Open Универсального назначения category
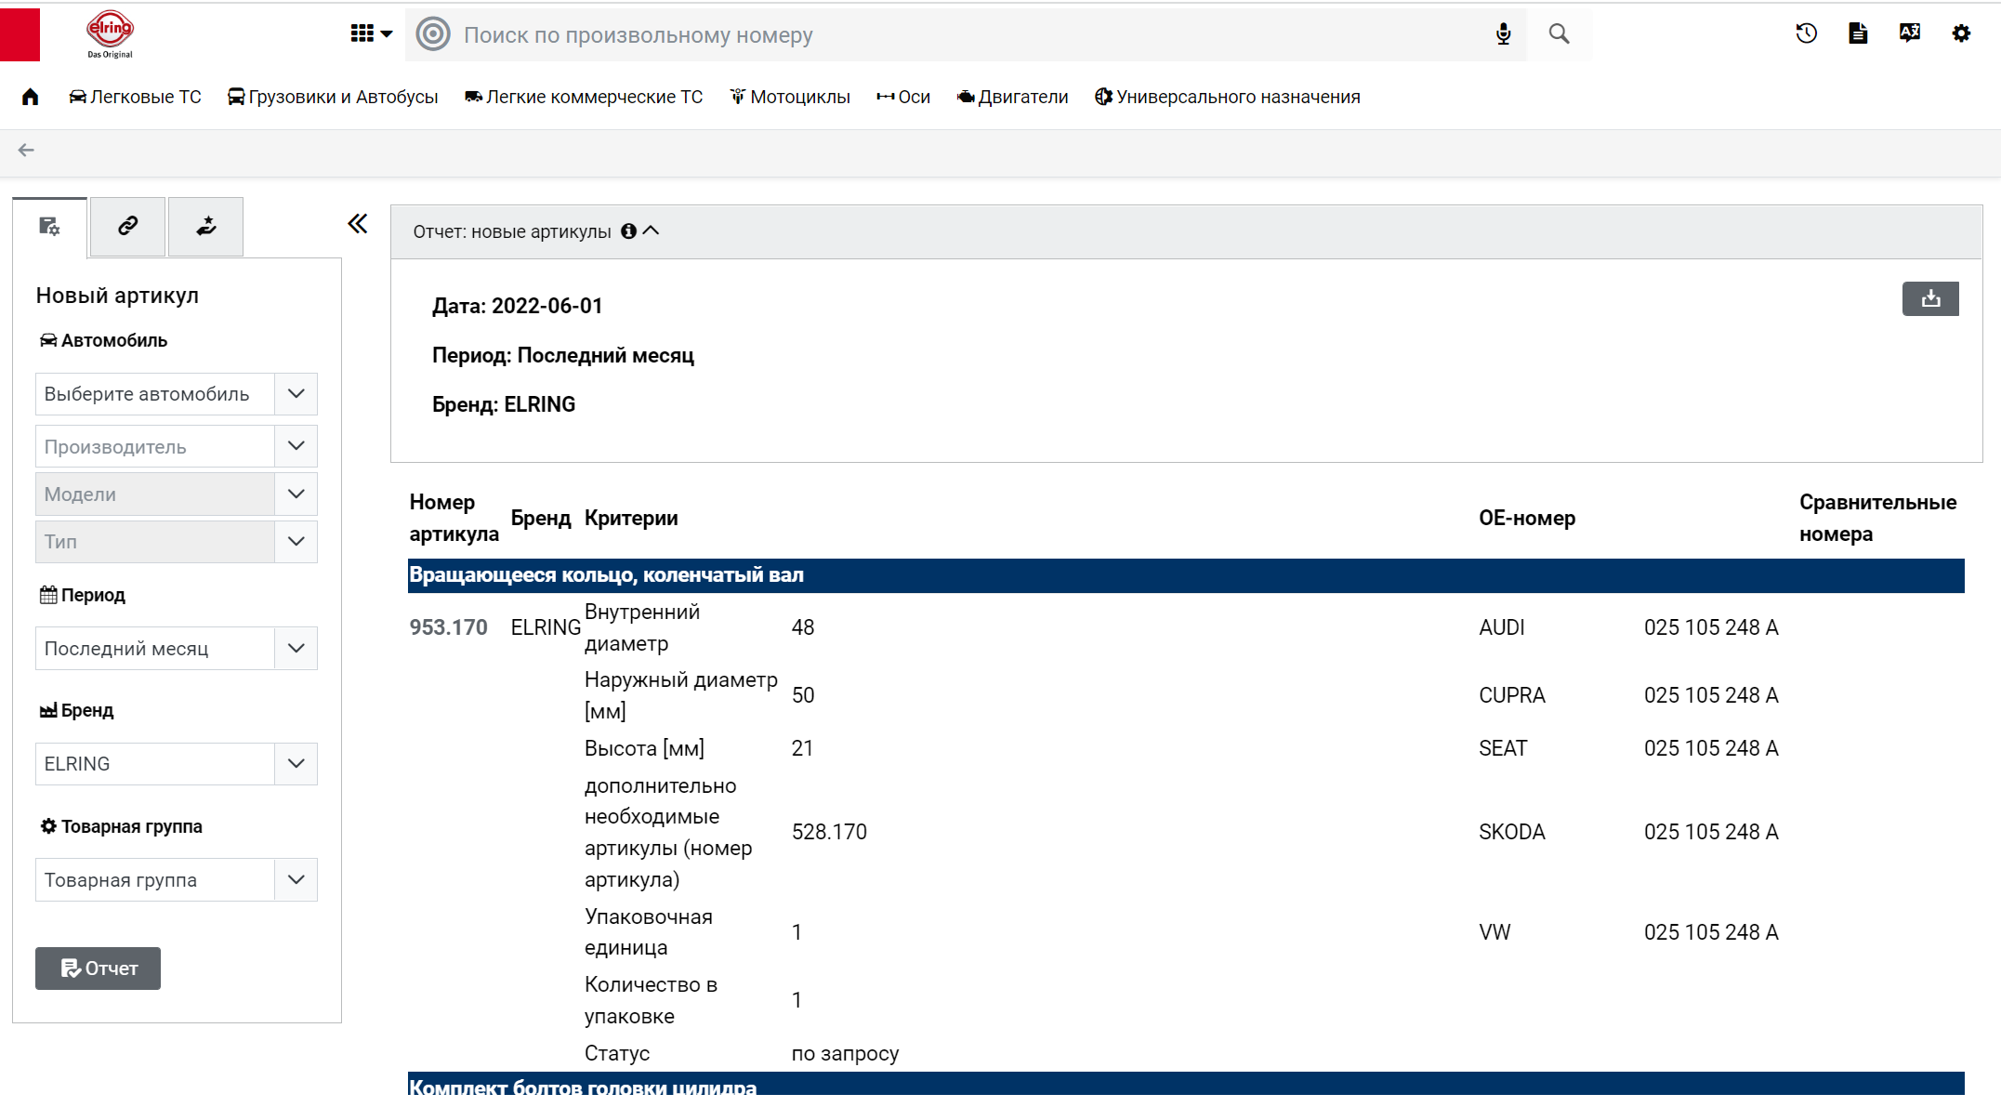Image resolution: width=2001 pixels, height=1107 pixels. 1228,97
